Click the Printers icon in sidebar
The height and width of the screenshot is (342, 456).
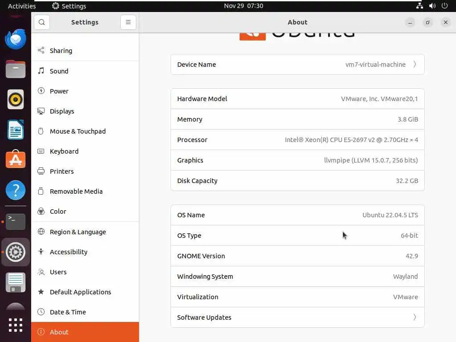[x=41, y=171]
